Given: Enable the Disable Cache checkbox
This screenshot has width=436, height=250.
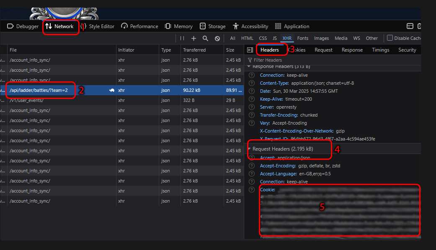Looking at the screenshot, I should click(390, 38).
